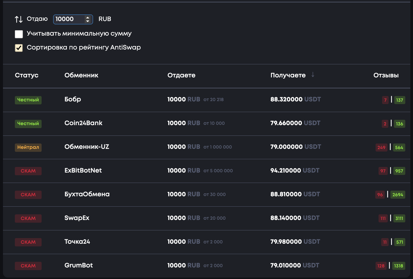
Task: Open the БухтаОбмена exchanger
Action: pyautogui.click(x=87, y=194)
